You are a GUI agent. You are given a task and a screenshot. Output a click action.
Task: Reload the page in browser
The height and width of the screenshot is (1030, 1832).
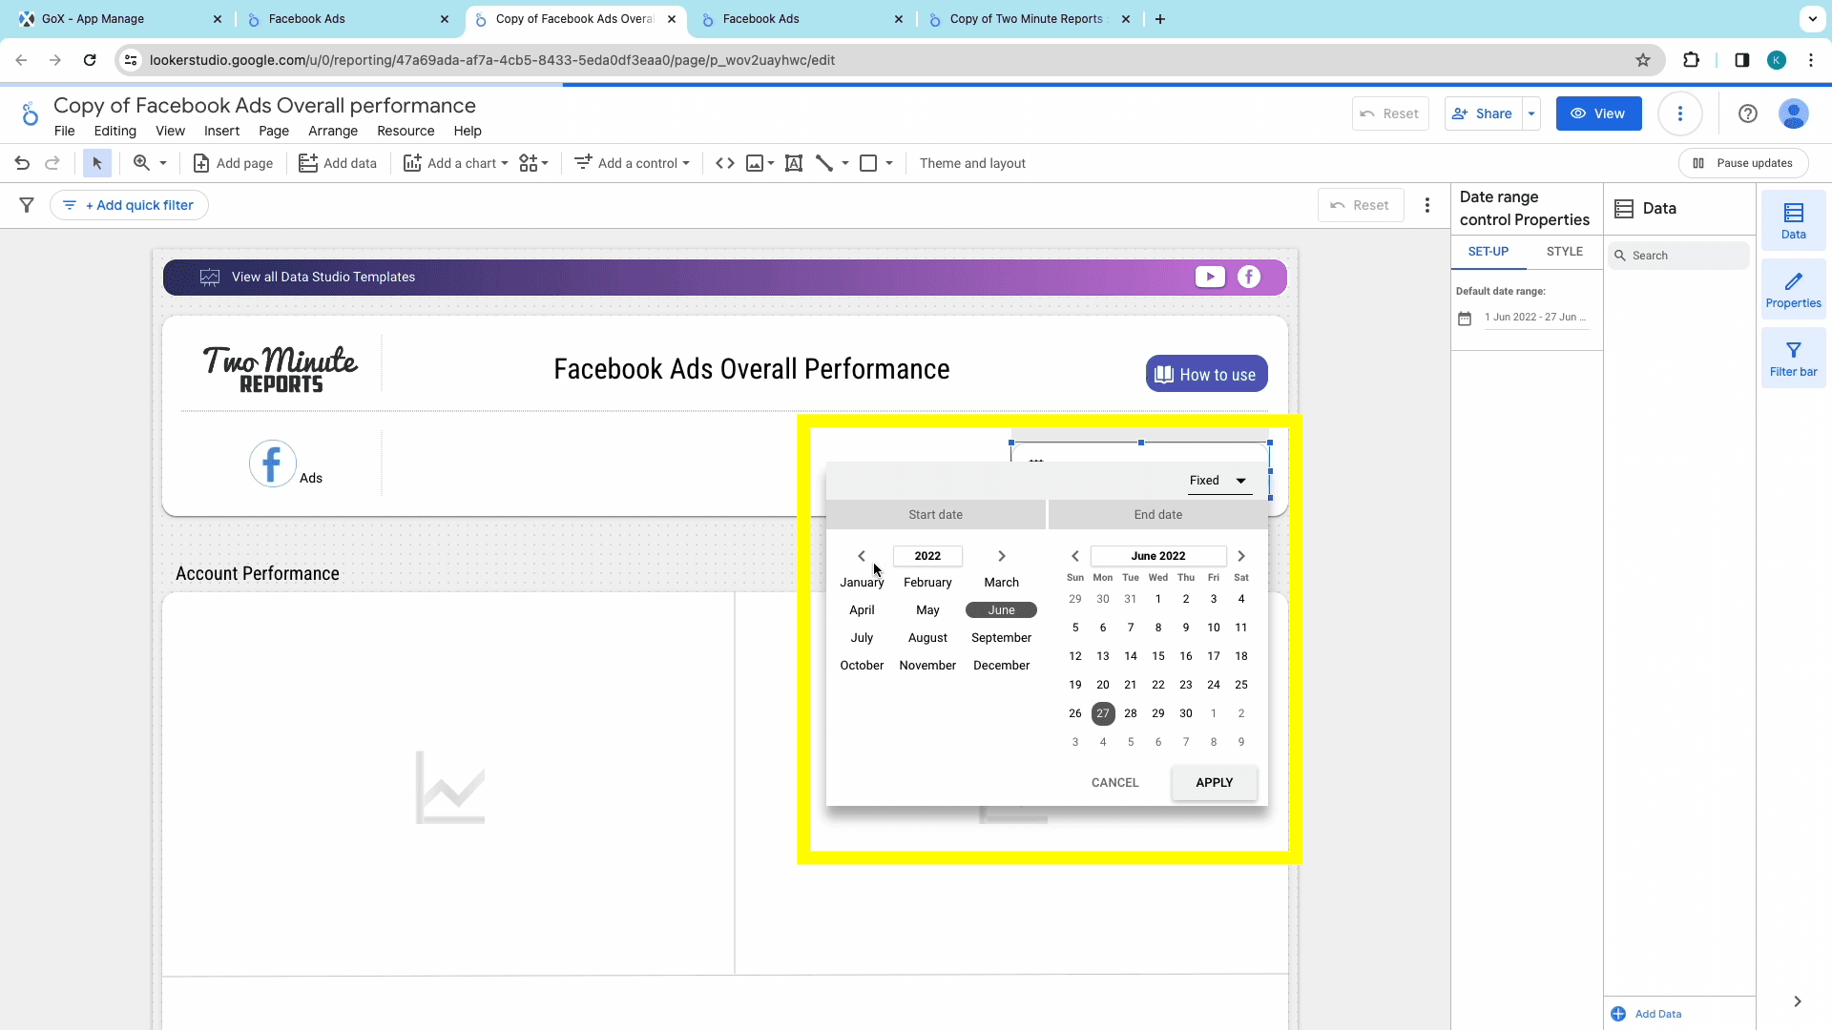(x=90, y=60)
